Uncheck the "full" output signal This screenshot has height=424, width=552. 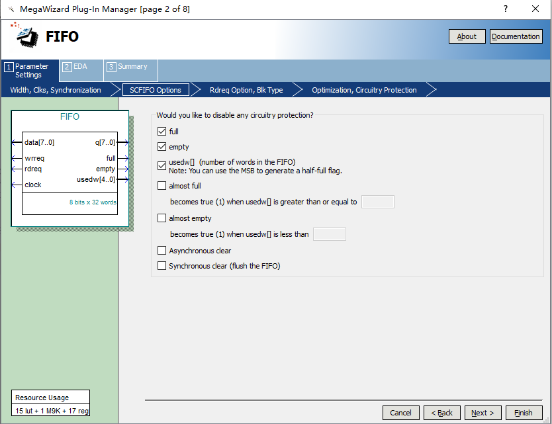[x=161, y=131]
